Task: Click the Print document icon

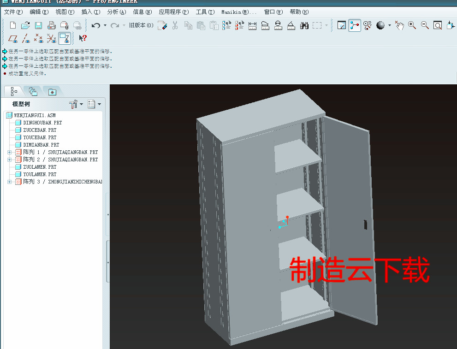Action: (x=51, y=25)
